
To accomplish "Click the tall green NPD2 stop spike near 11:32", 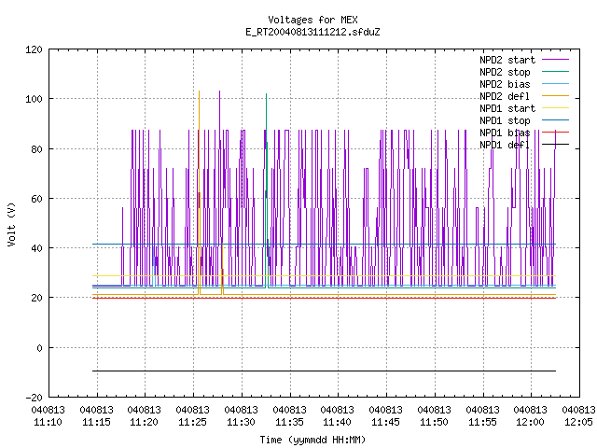I will click(x=267, y=190).
